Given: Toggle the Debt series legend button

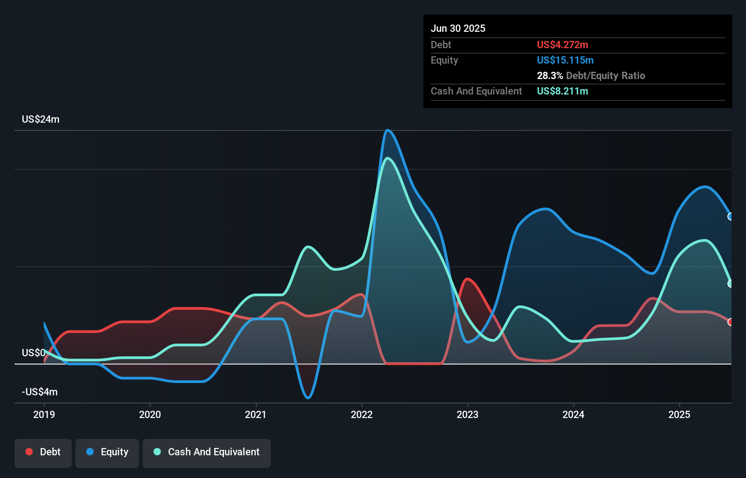Looking at the screenshot, I should pos(43,453).
